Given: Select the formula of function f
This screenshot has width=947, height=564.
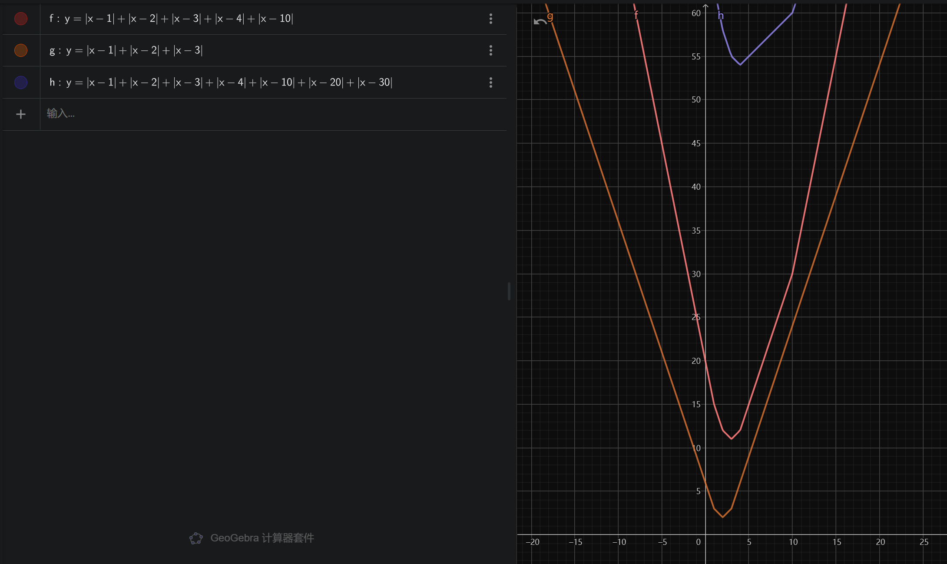Looking at the screenshot, I should click(171, 19).
